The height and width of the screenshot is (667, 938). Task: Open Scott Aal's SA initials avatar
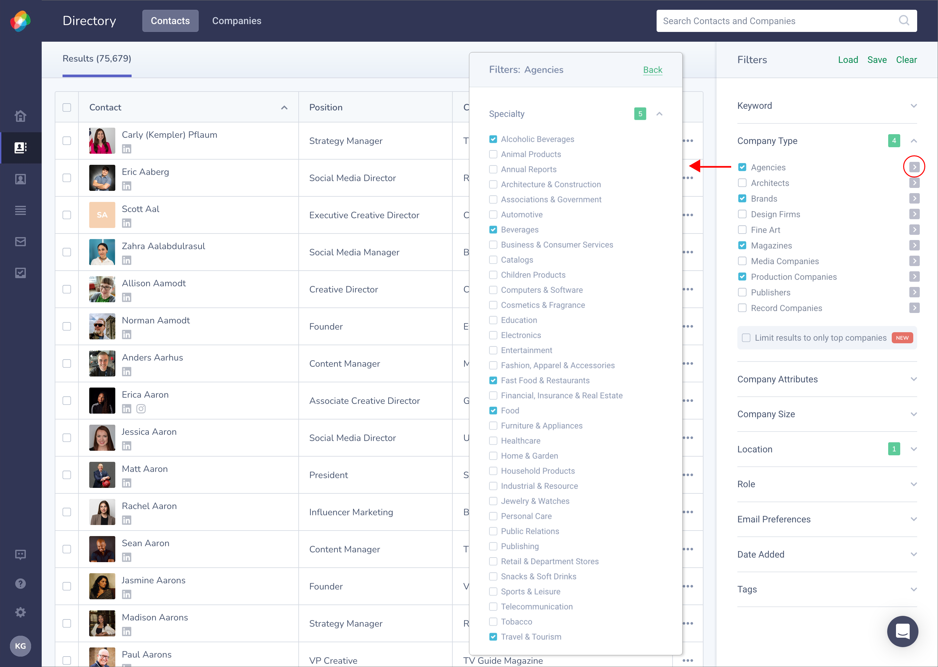(x=102, y=215)
